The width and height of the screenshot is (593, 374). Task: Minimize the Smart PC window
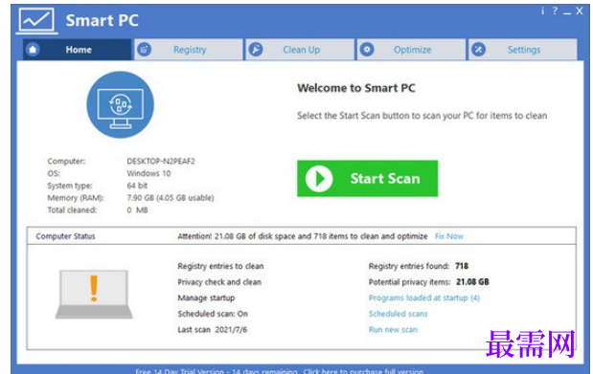pos(566,12)
